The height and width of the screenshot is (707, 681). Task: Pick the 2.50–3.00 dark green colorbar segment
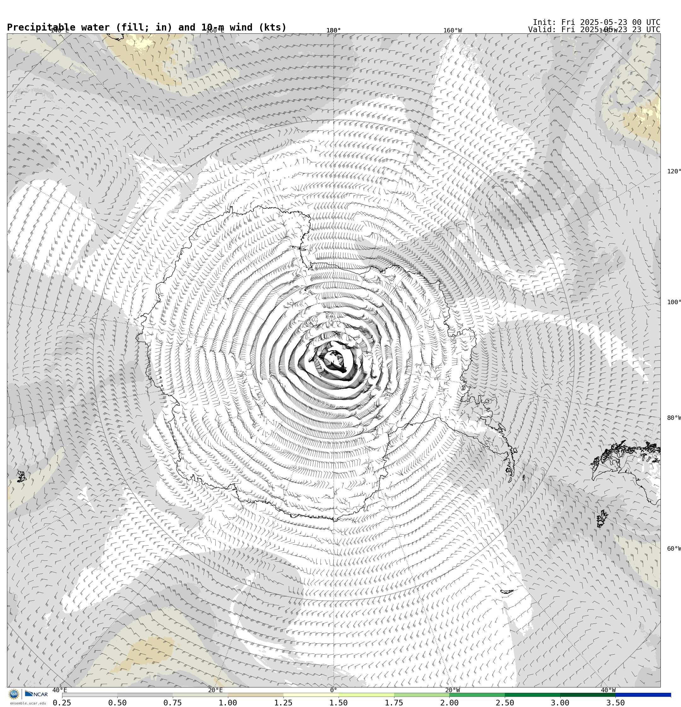pos(532,695)
